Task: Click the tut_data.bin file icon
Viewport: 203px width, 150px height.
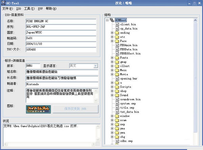Action: [117, 112]
